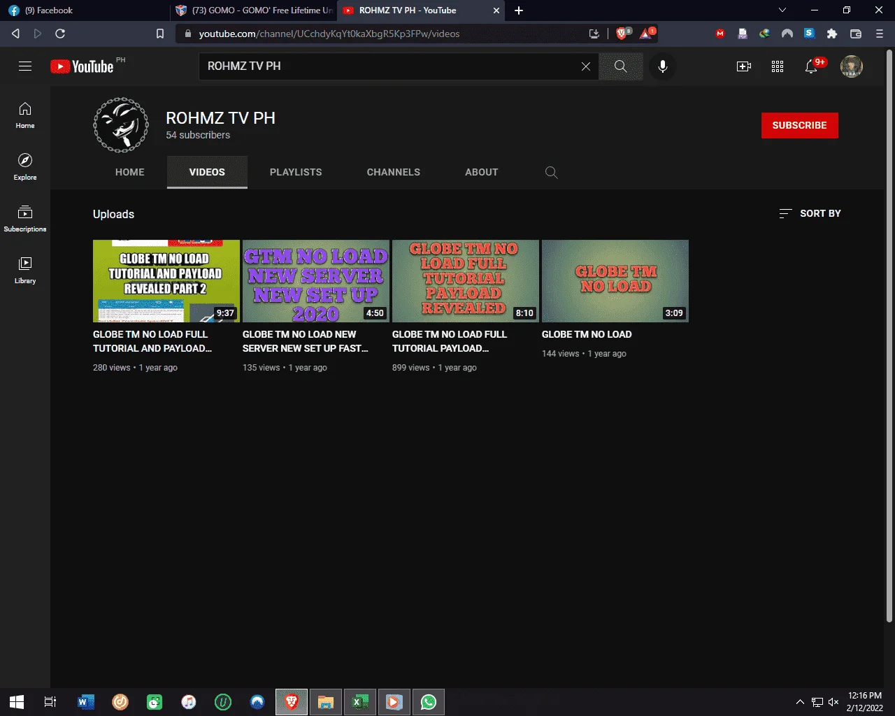Click the '54 subscribers' text
Viewport: 895px width, 716px height.
point(198,135)
